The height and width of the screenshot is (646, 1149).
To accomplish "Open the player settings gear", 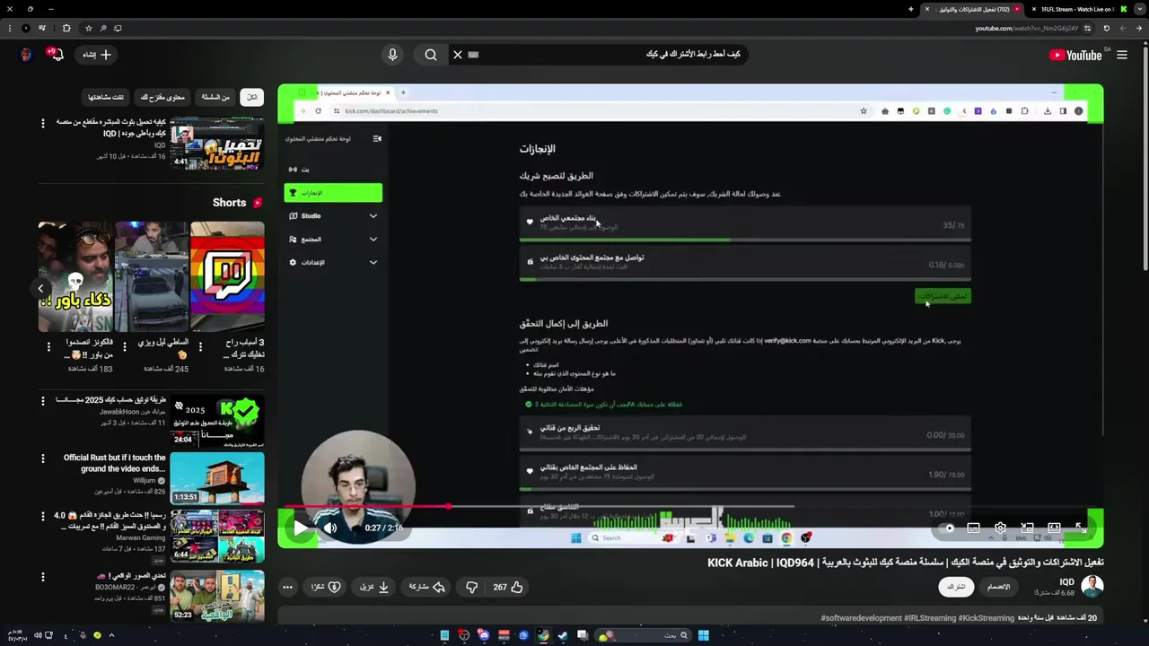I will 1000,528.
